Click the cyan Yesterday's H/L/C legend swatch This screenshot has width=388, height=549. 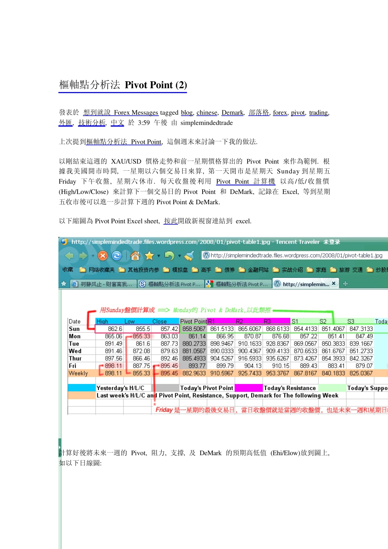pos(82,388)
